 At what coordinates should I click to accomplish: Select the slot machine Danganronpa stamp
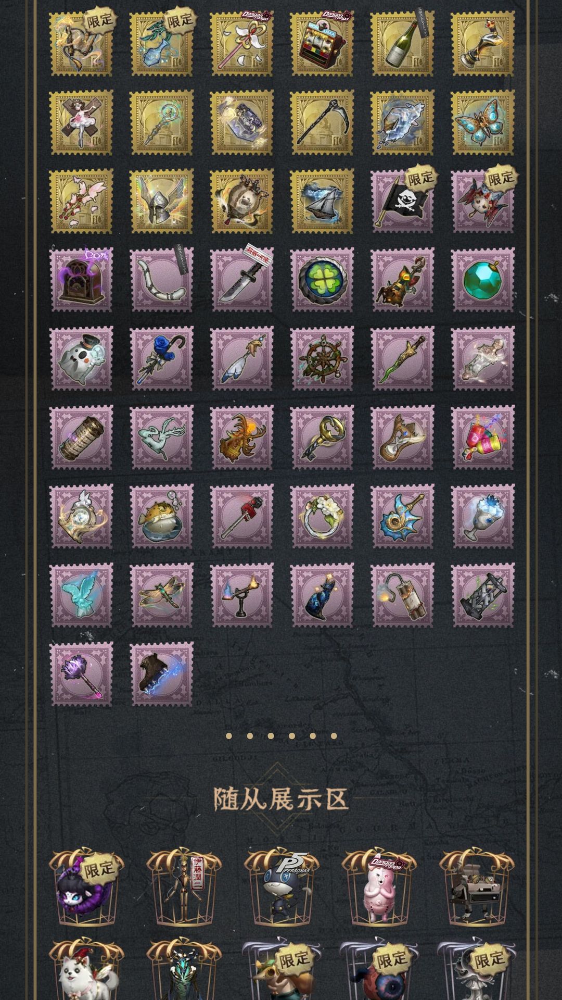322,43
